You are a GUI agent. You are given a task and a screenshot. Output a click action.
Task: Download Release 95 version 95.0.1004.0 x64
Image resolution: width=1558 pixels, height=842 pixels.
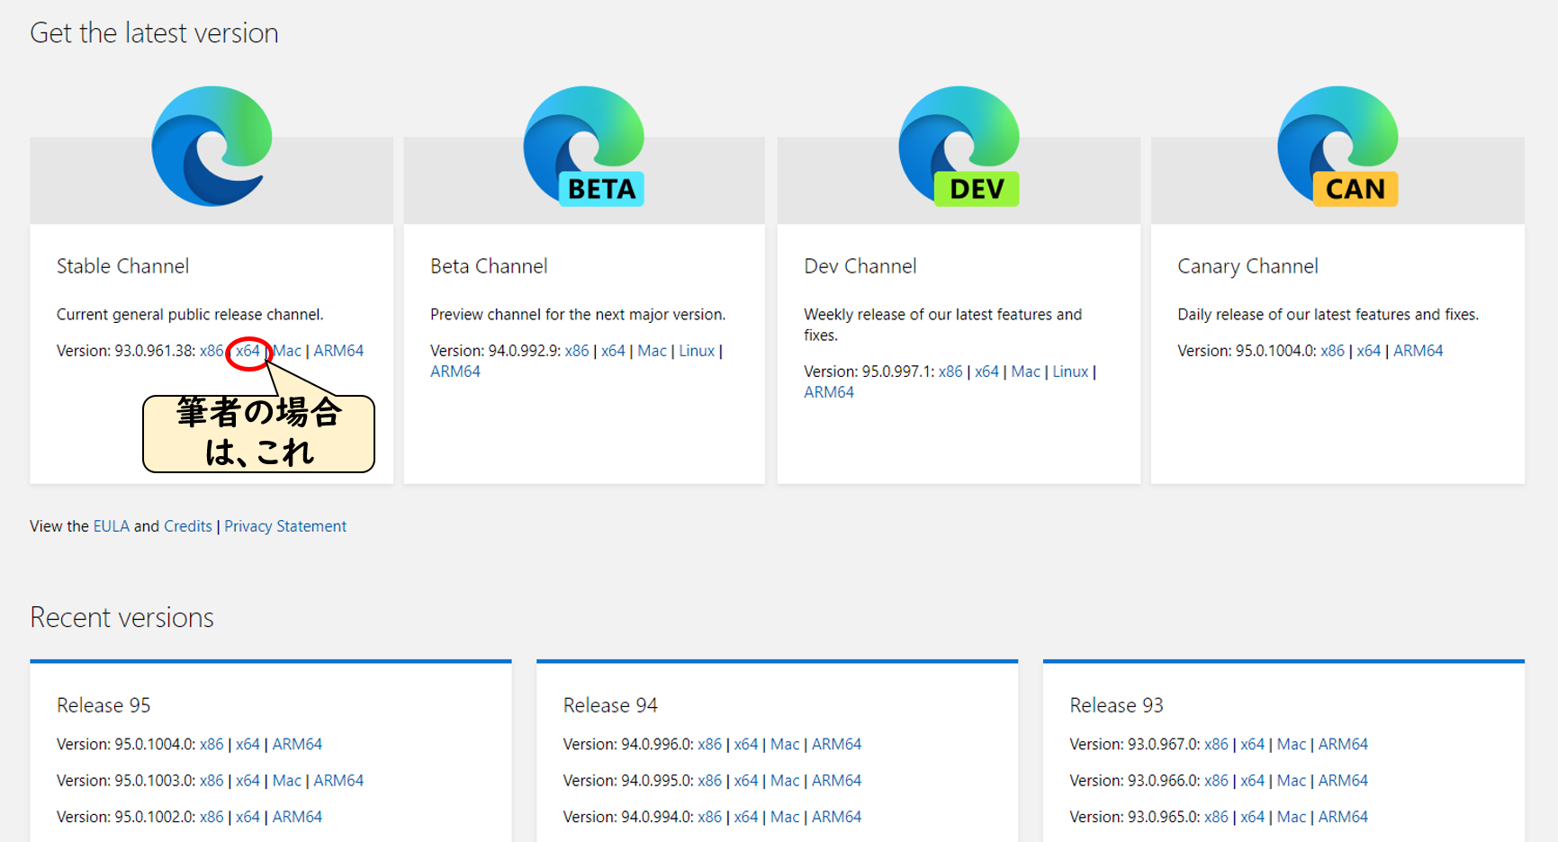pyautogui.click(x=248, y=744)
